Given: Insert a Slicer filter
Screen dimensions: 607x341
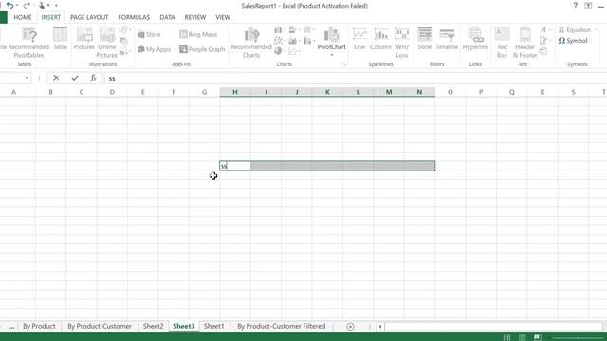Looking at the screenshot, I should [x=425, y=39].
